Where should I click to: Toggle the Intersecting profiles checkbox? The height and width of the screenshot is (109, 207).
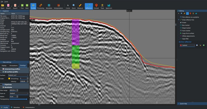(x=1, y=69)
